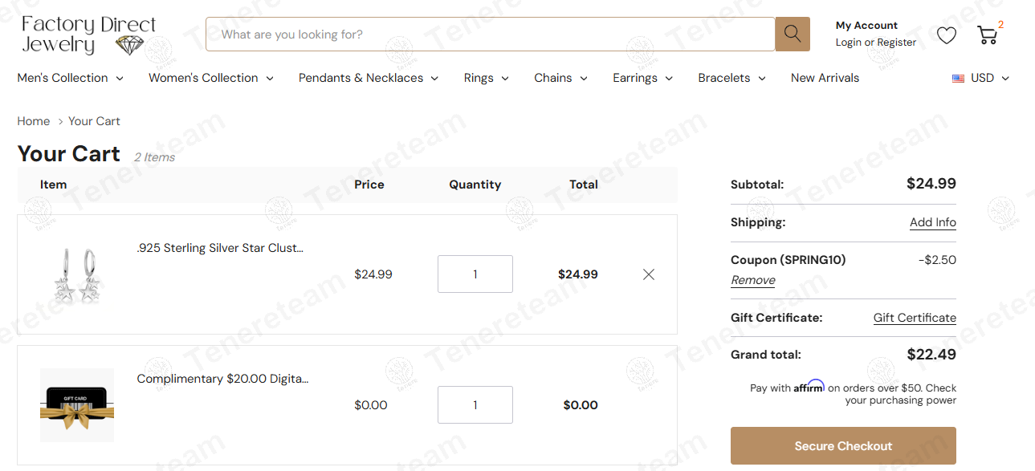Open the Bracelets menu item
Screen dimensions: 1035x471
pyautogui.click(x=731, y=78)
